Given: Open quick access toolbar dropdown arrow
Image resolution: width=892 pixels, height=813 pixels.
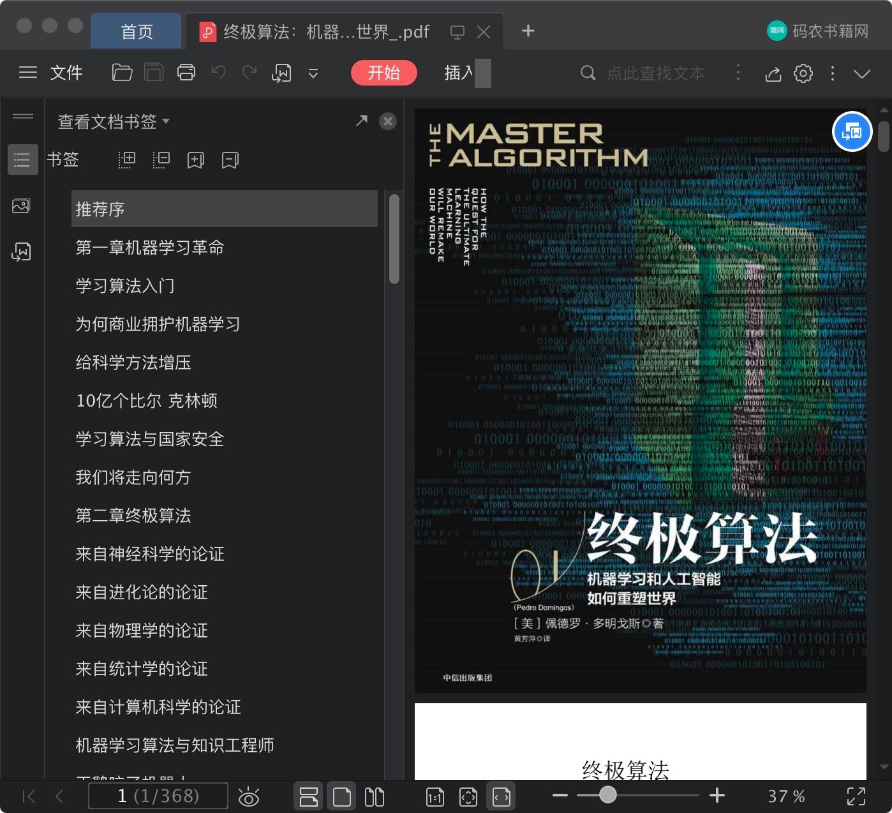Looking at the screenshot, I should [x=313, y=73].
